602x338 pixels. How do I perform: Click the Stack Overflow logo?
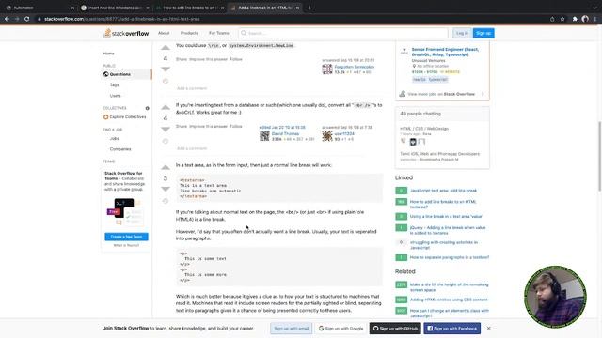tap(126, 34)
